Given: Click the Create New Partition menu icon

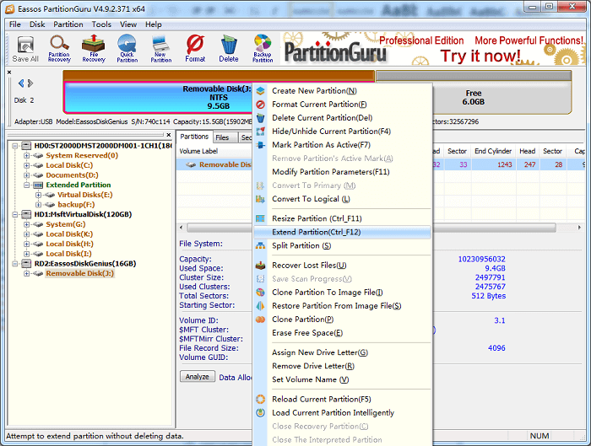Looking at the screenshot, I should pos(260,91).
